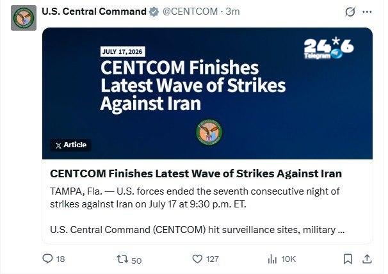The width and height of the screenshot is (388, 274).
Task: Open the bold article headline below banner
Action: [196, 173]
